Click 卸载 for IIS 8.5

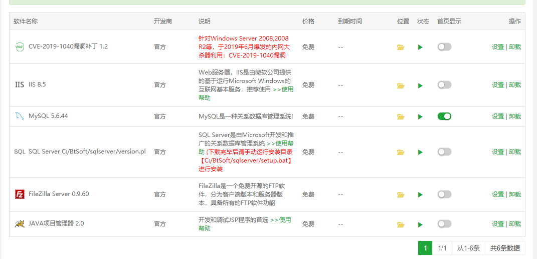pyautogui.click(x=515, y=84)
